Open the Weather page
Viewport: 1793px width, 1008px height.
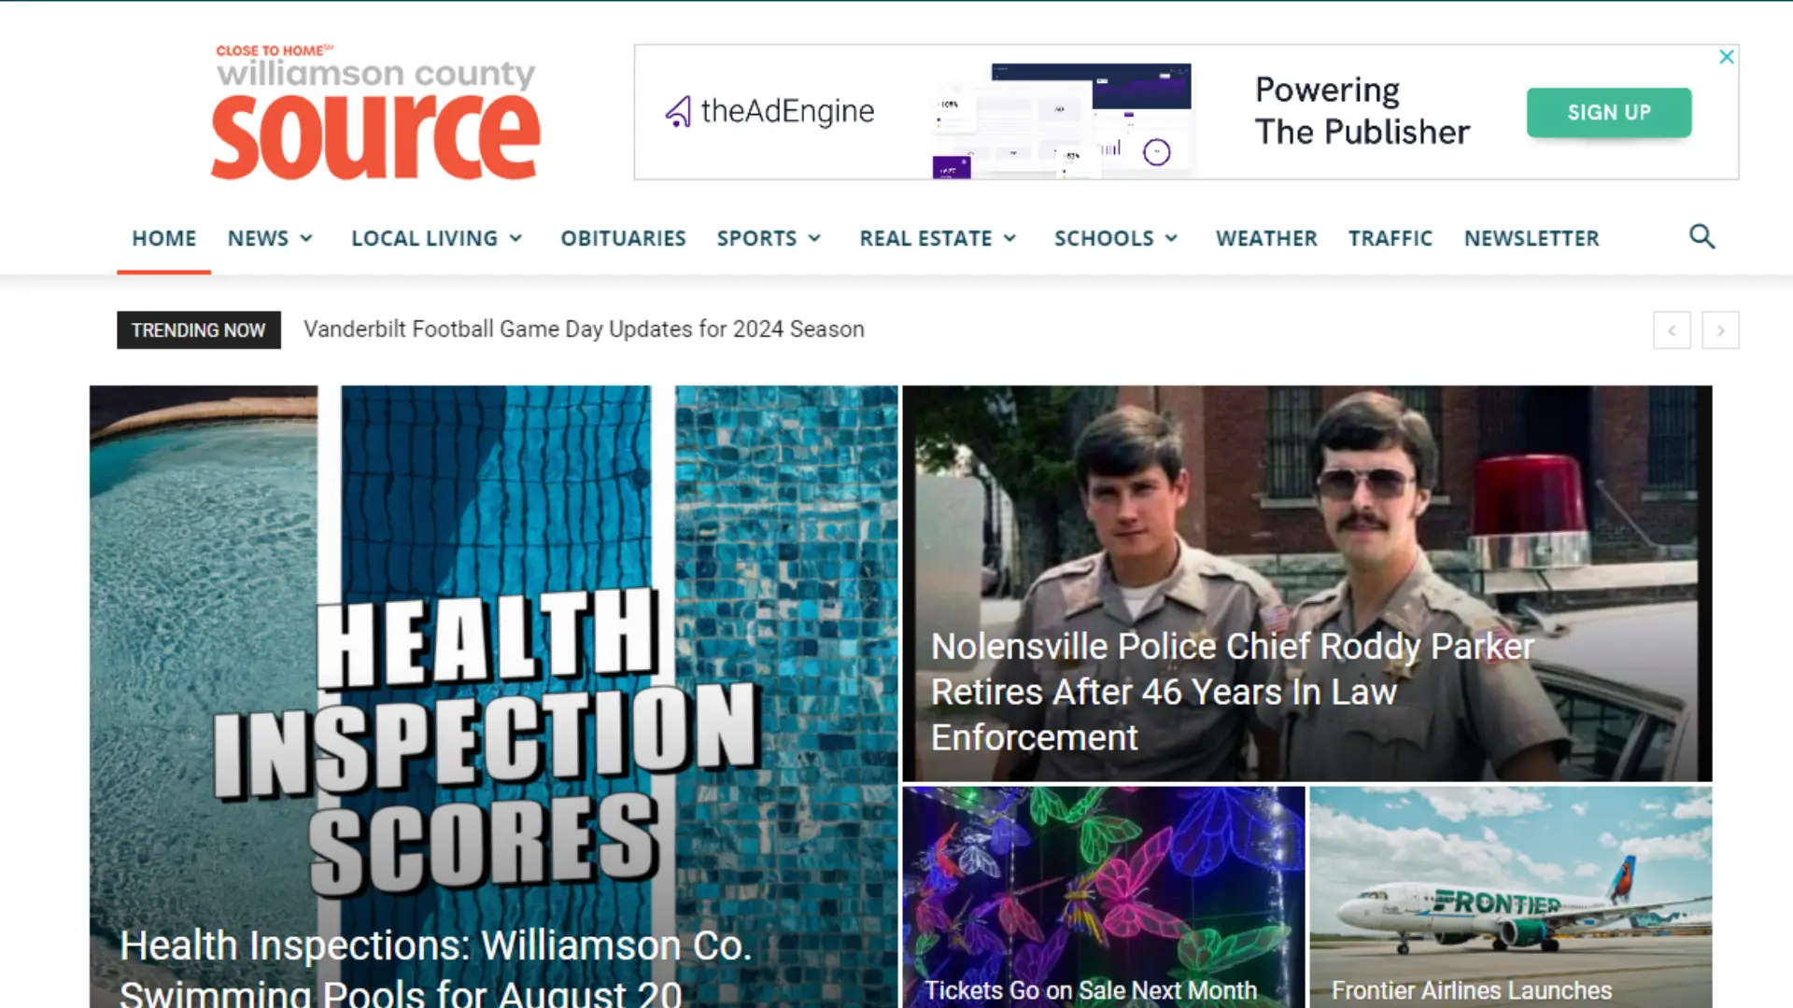(x=1266, y=238)
